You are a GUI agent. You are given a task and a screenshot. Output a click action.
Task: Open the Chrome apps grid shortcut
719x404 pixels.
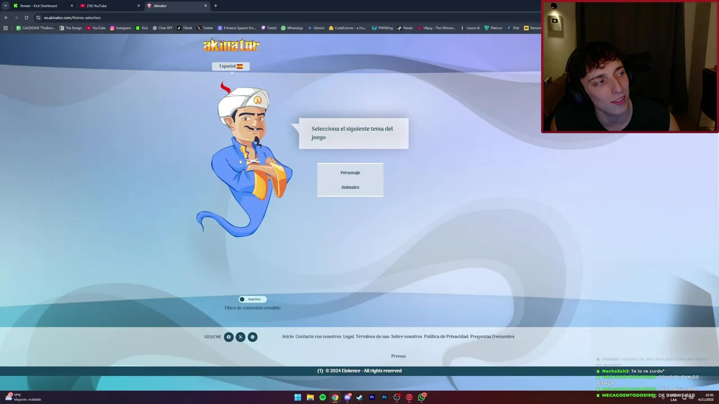6,27
